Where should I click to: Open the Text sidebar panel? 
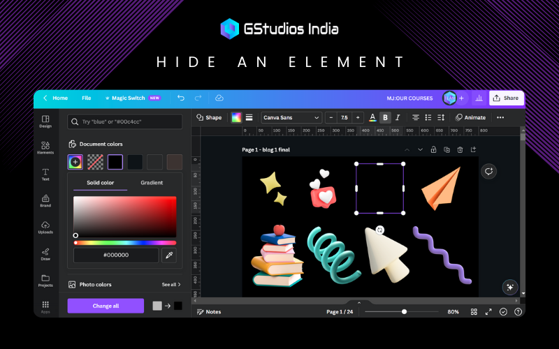(x=45, y=174)
